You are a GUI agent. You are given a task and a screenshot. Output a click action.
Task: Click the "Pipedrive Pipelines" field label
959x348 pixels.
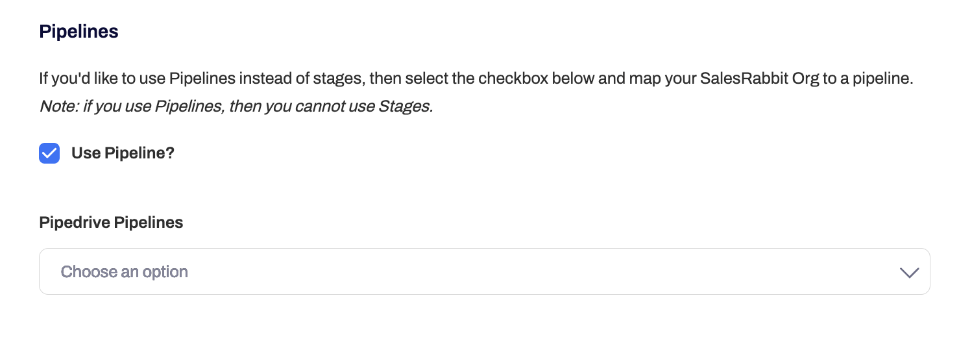click(x=111, y=223)
